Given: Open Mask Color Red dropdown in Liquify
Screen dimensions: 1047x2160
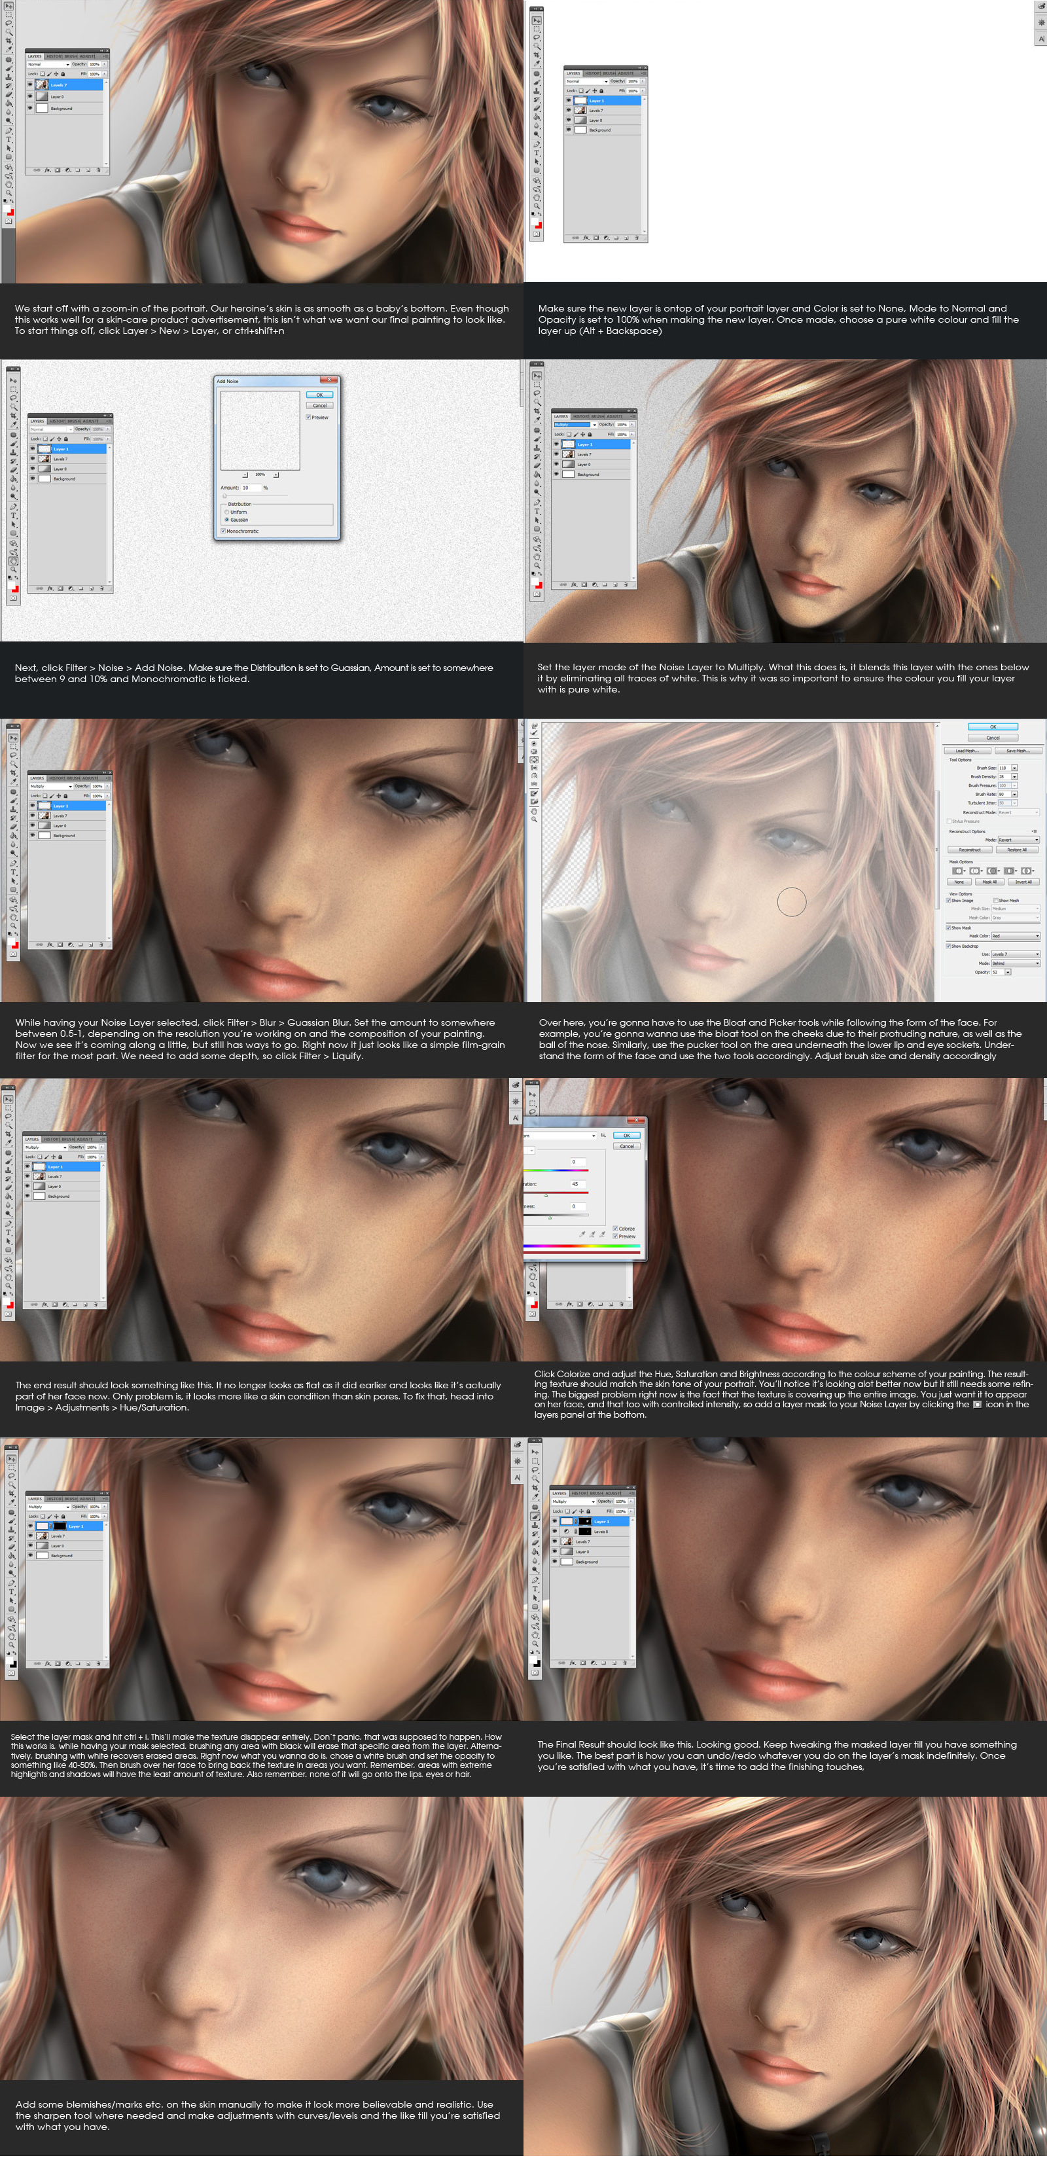Looking at the screenshot, I should point(1016,937).
